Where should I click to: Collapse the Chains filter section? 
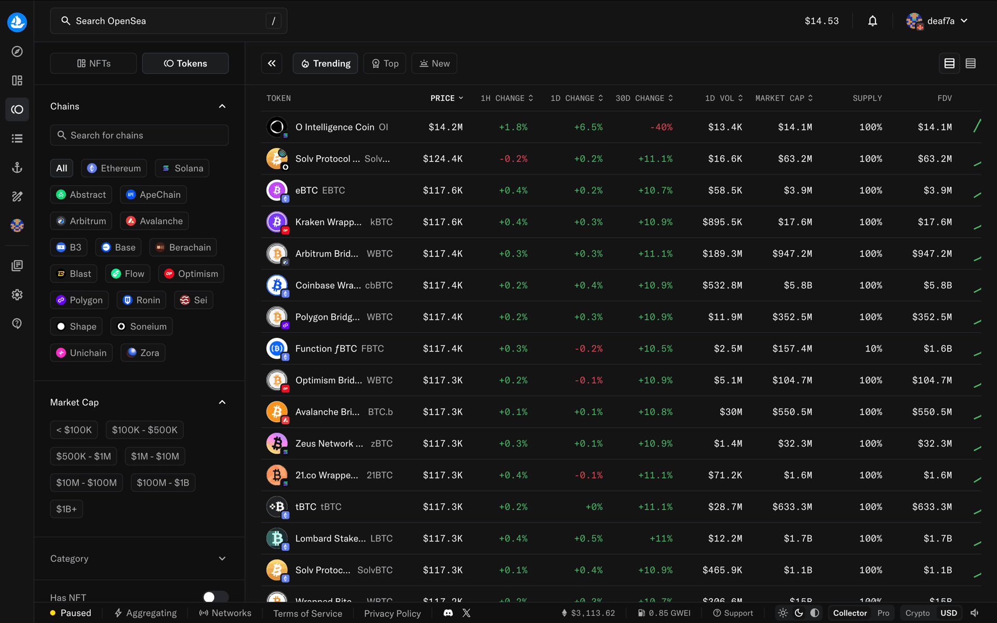click(222, 106)
